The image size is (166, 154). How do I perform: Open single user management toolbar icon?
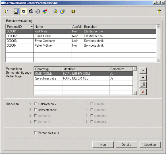click(24, 12)
